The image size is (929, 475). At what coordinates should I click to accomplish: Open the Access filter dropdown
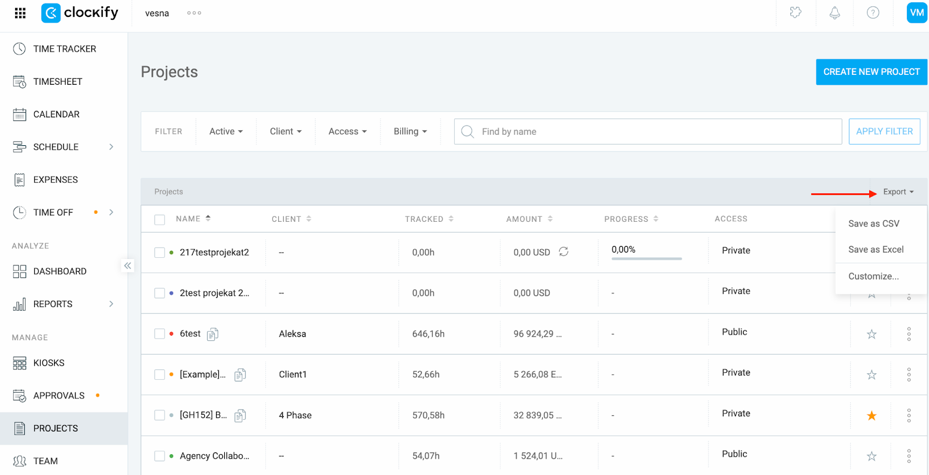click(x=347, y=132)
